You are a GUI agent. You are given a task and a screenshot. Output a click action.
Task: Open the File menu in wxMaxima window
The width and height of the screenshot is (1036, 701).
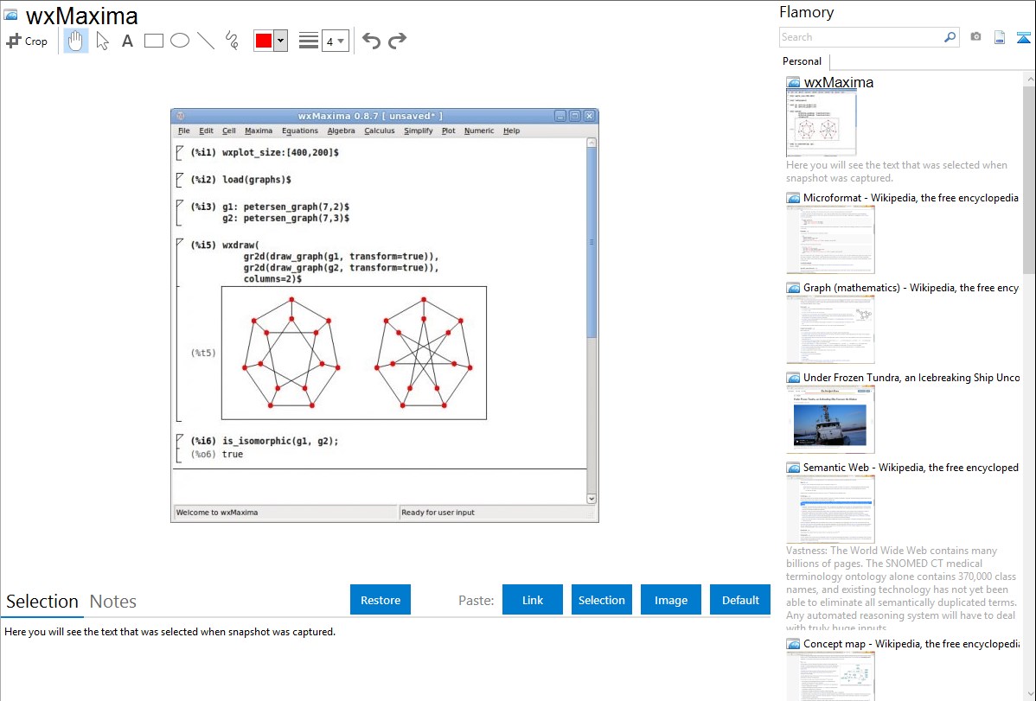(183, 131)
